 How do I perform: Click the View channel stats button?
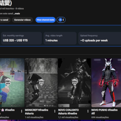(x=45, y=20)
